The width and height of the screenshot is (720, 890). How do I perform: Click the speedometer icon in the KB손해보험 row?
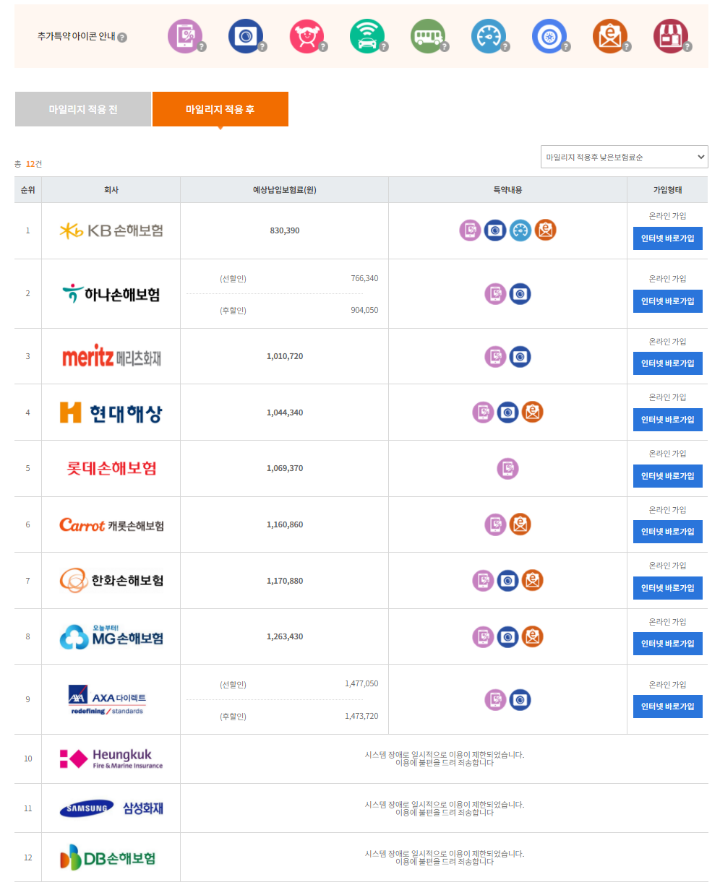click(x=520, y=230)
